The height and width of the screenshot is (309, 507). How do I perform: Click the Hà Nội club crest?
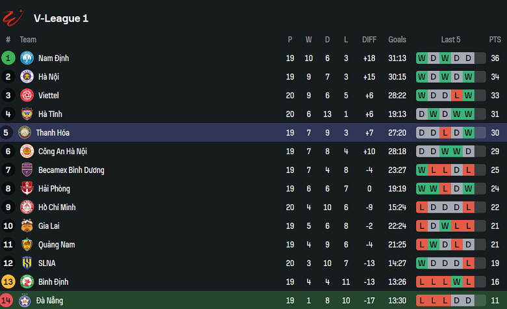point(27,77)
